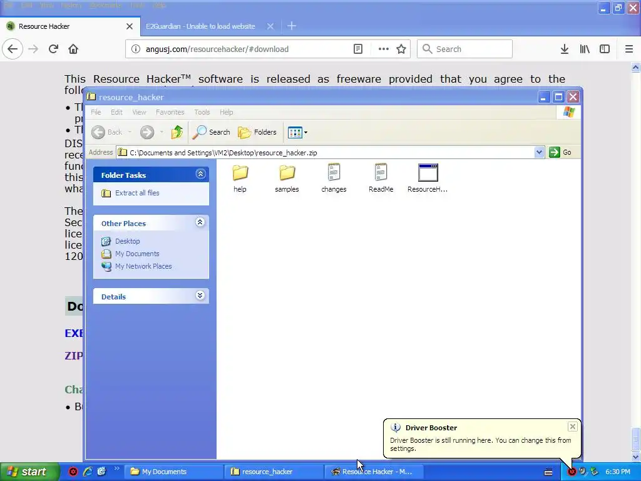Toggle the browser sidebar icon
This screenshot has width=641, height=481.
[605, 49]
